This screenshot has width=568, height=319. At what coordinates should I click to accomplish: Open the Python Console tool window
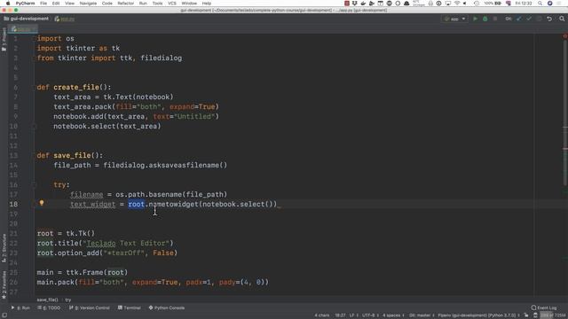pyautogui.click(x=167, y=307)
